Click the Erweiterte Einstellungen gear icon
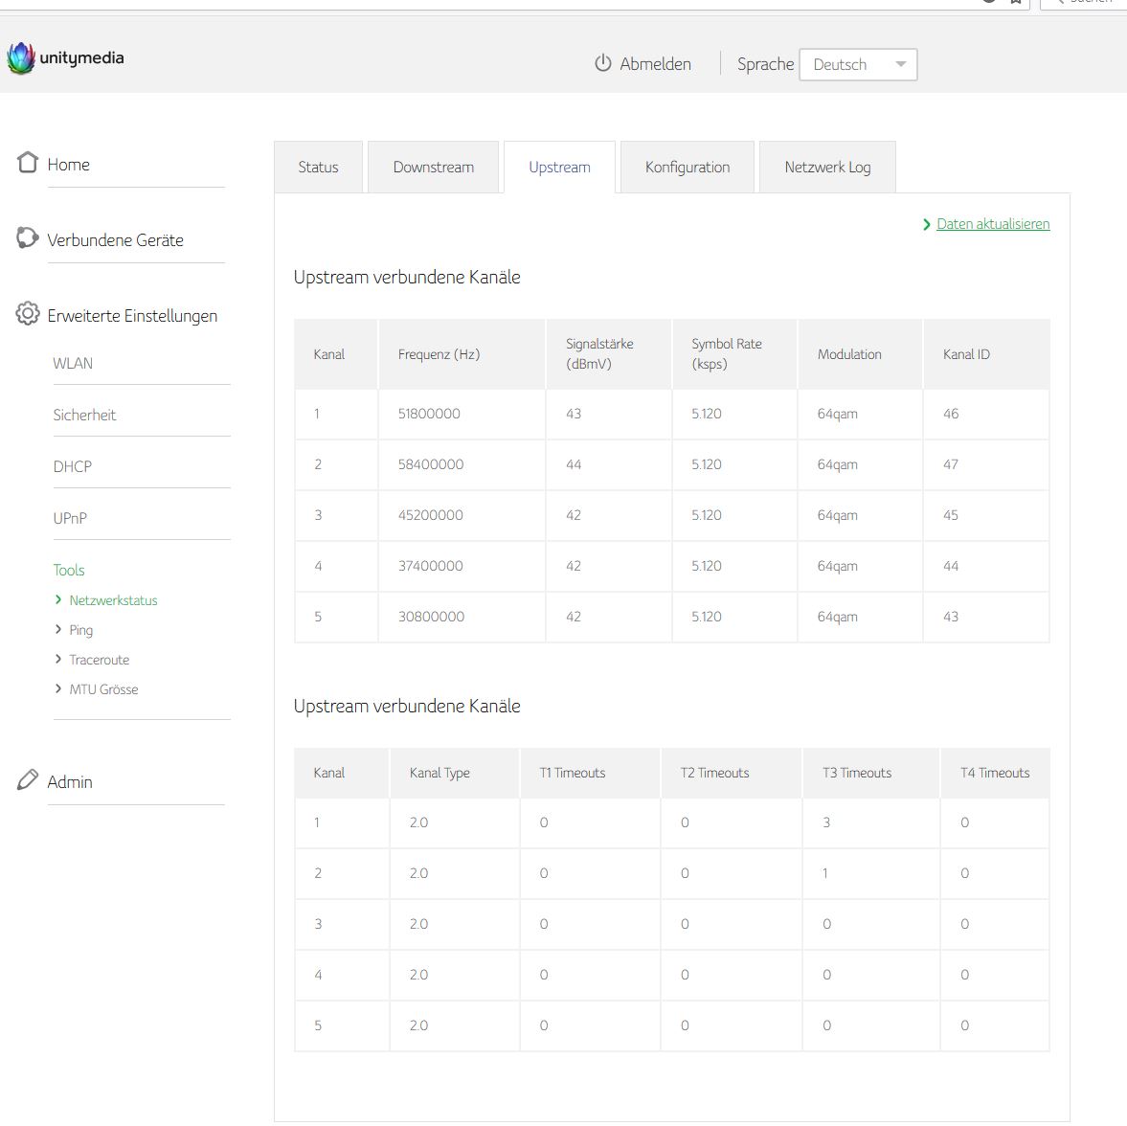This screenshot has height=1126, width=1127. tap(28, 314)
